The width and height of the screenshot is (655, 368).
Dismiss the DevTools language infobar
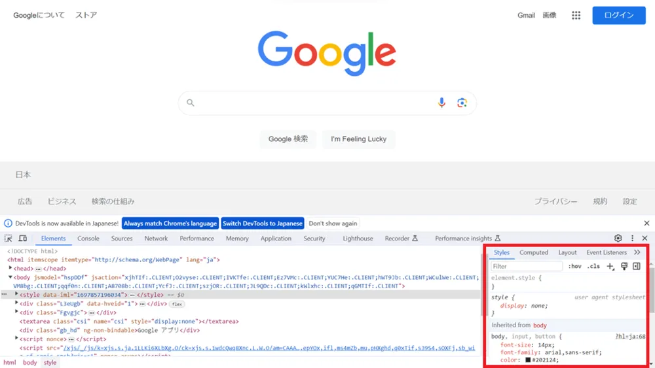646,224
